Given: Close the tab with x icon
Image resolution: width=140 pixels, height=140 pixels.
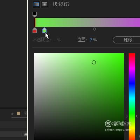Looking at the screenshot, I should tap(13, 114).
